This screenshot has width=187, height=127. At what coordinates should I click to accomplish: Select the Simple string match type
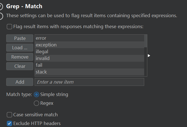pos(36,95)
